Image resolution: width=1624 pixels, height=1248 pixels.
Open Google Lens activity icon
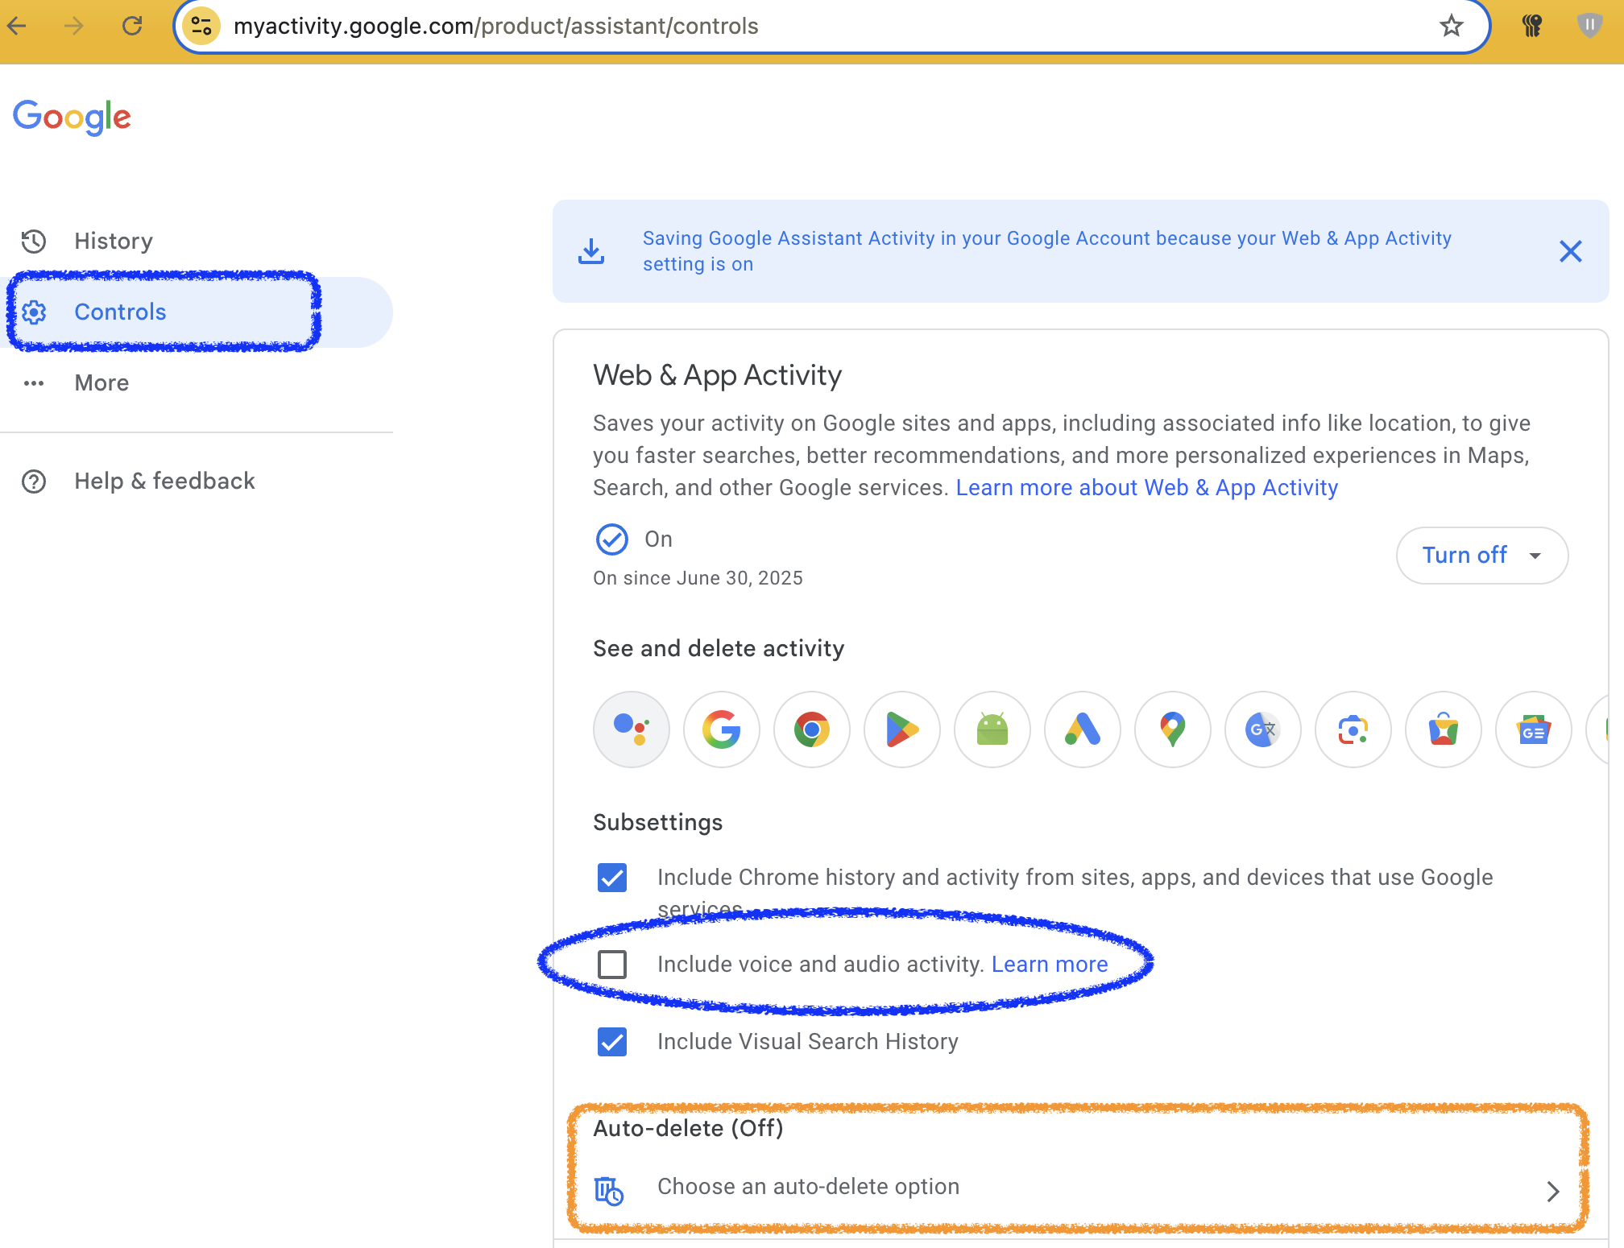1353,729
